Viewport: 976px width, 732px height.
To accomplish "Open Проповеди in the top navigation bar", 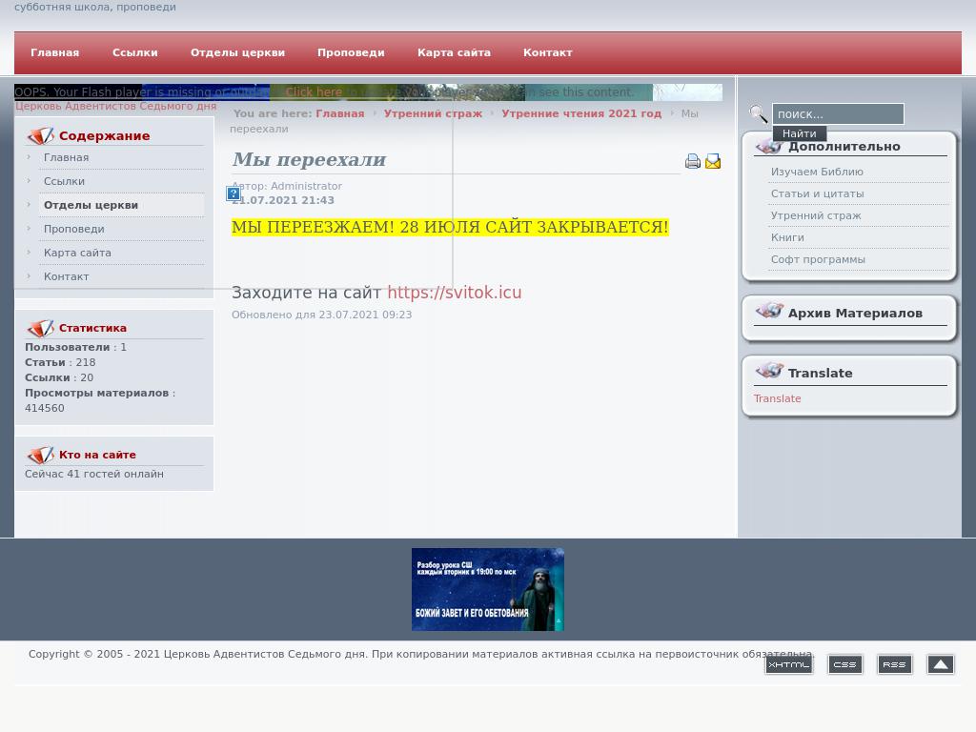I will point(351,53).
